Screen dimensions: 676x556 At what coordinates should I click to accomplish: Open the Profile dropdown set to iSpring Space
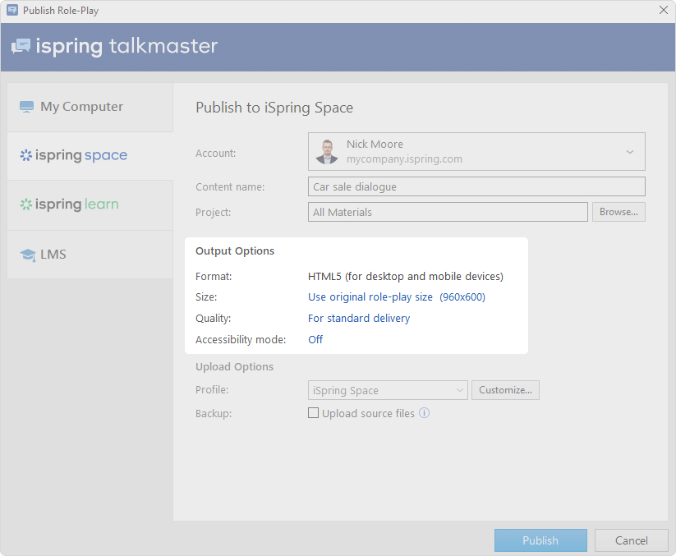click(388, 390)
